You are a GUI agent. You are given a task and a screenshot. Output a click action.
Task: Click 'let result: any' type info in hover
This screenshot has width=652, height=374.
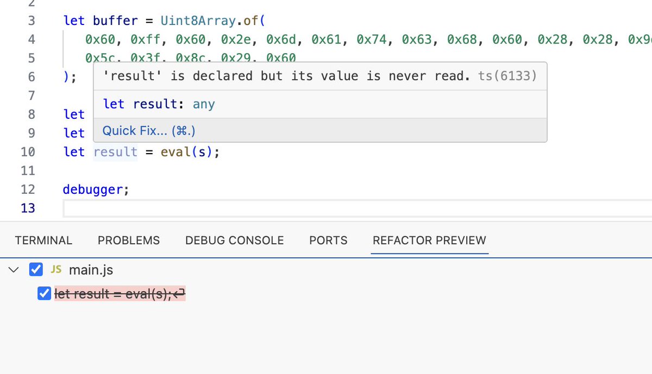[x=159, y=104]
